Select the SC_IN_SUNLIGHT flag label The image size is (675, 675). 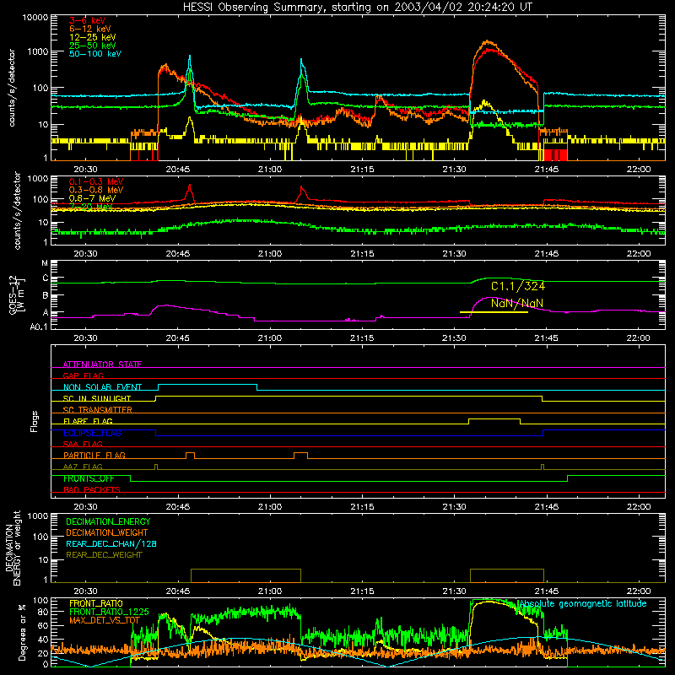97,398
